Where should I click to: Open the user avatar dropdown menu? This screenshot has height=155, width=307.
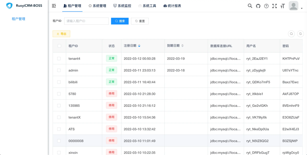pos(295,6)
